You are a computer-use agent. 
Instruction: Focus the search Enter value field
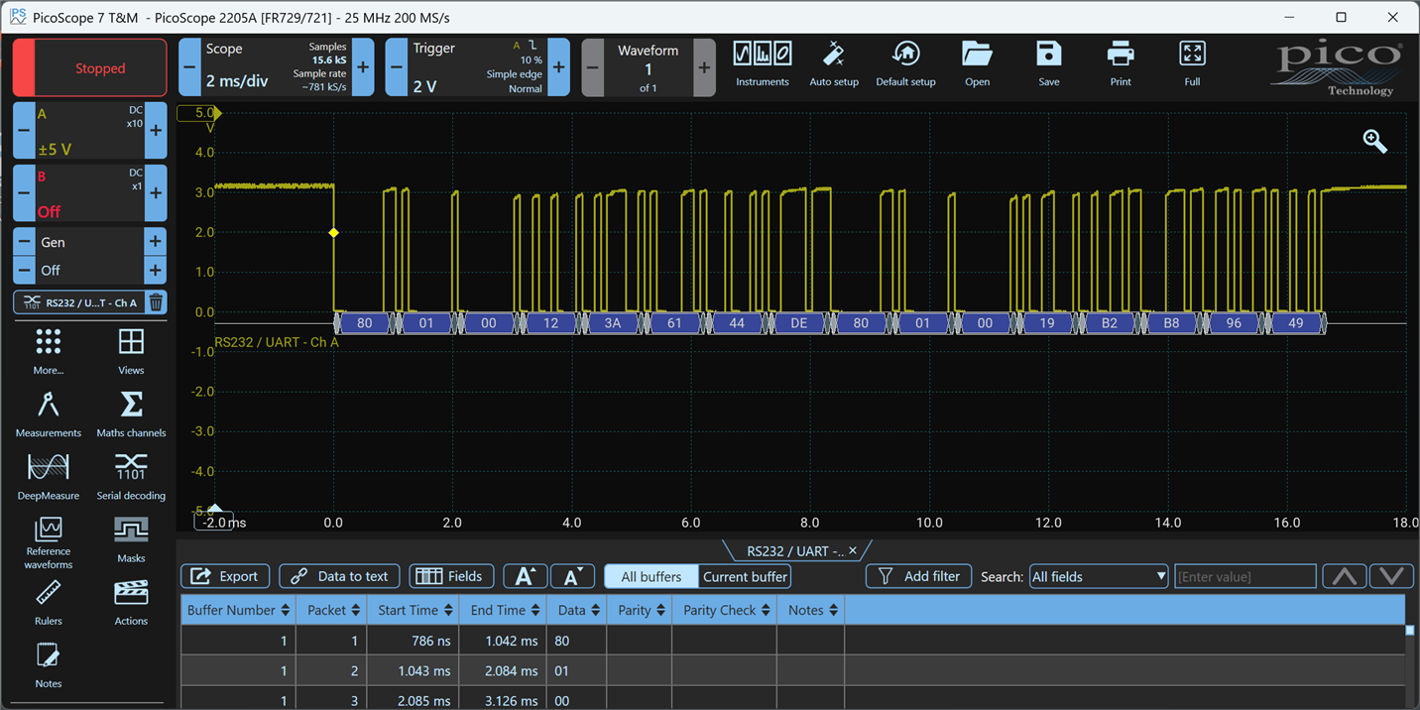(1245, 576)
